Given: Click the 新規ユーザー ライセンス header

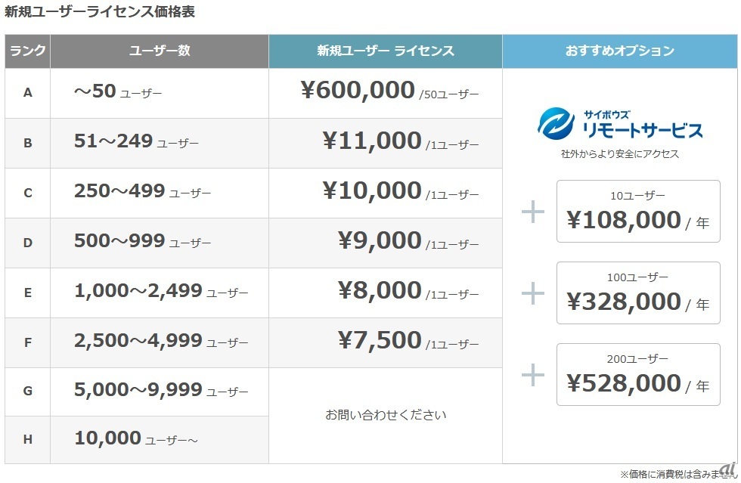Looking at the screenshot, I should [386, 51].
